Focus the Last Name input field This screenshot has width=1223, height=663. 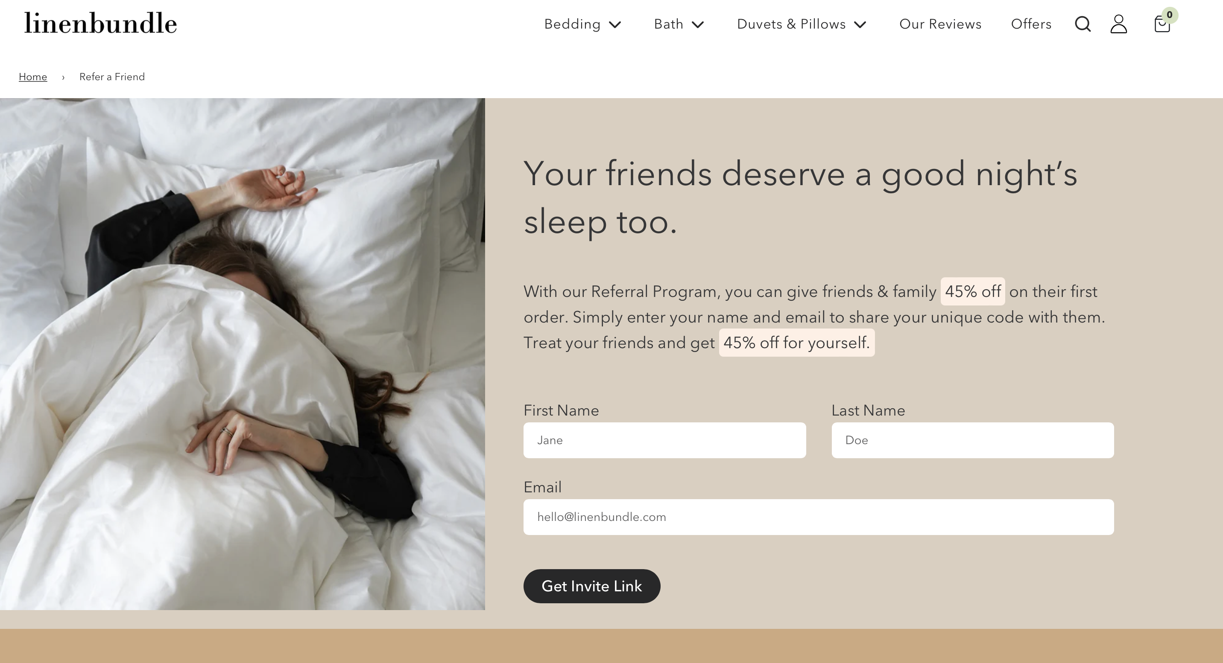[972, 440]
